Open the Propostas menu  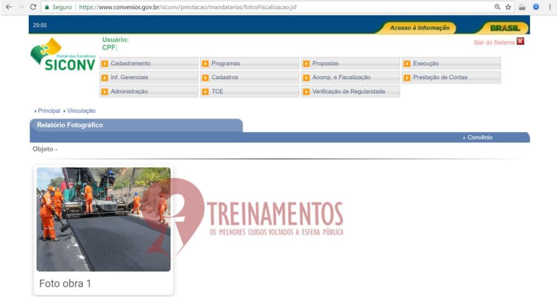coord(351,63)
